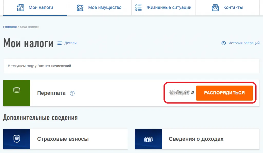The image size is (263, 153).
Task: Open the История операций link
Action: (244, 43)
